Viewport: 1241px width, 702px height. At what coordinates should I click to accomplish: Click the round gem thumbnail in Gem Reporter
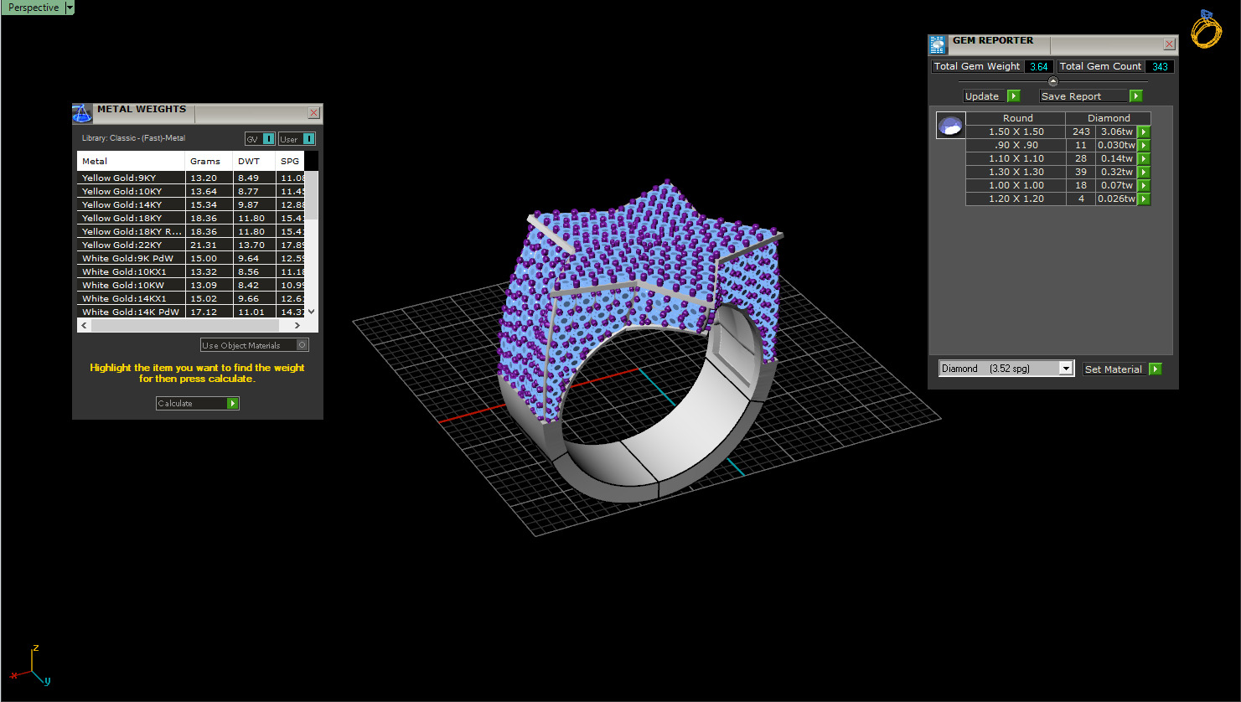pyautogui.click(x=950, y=126)
